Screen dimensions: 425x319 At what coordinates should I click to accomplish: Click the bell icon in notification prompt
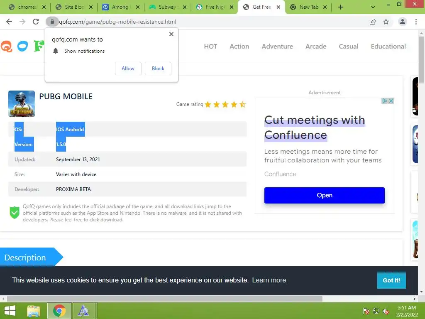click(56, 51)
